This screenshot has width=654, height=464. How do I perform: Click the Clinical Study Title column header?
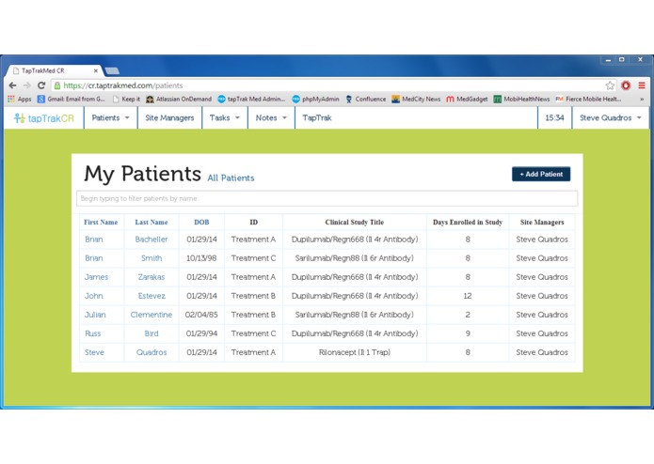click(x=355, y=223)
